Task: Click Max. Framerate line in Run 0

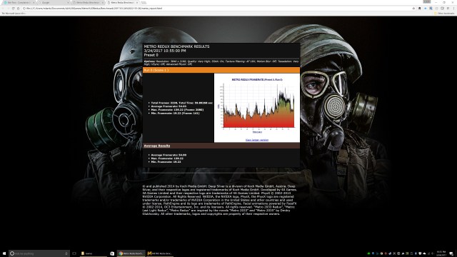Action: [177, 110]
